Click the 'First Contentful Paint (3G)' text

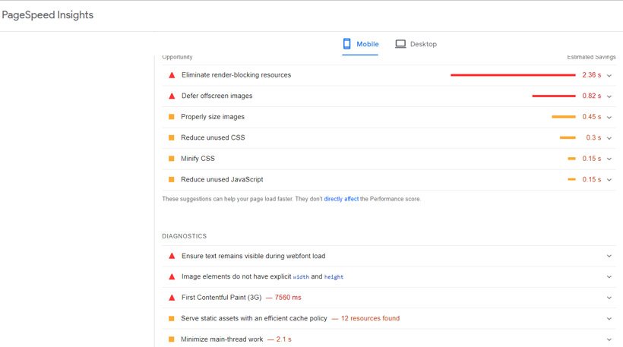(222, 298)
